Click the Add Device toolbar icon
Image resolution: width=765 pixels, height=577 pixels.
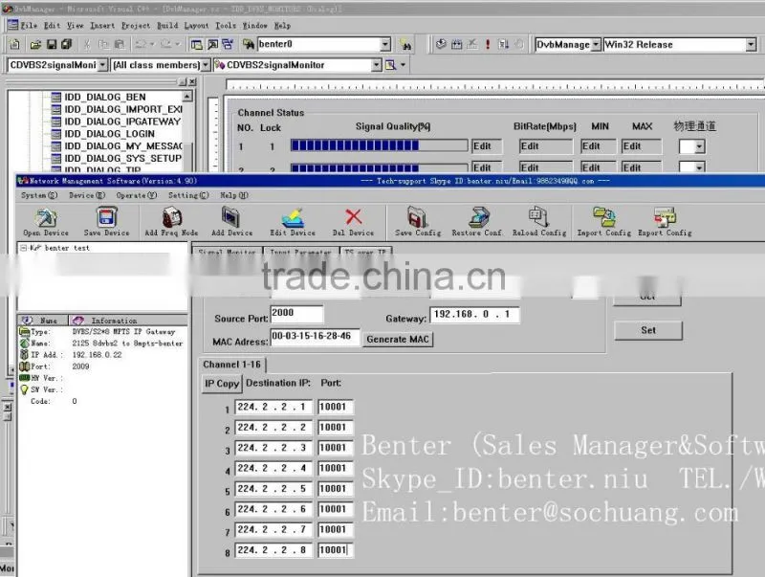[x=231, y=217]
